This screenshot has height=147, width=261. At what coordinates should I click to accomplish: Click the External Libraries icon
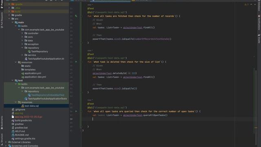coord(9,142)
